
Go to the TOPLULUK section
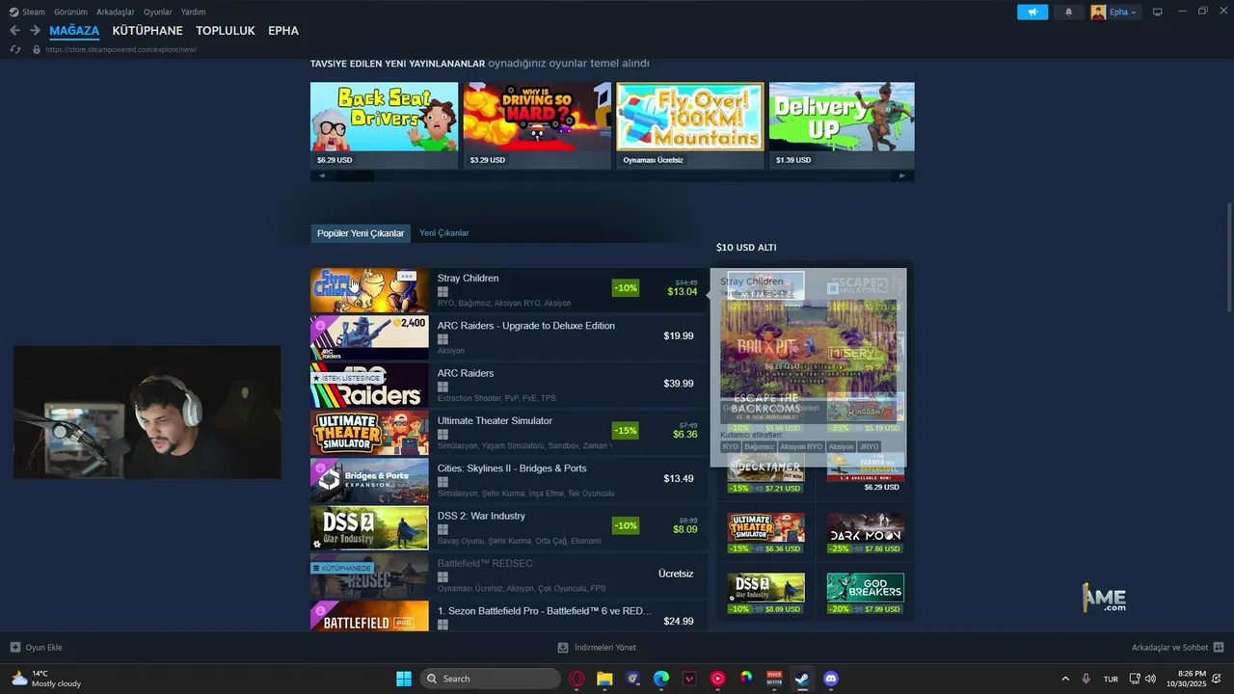pyautogui.click(x=226, y=31)
